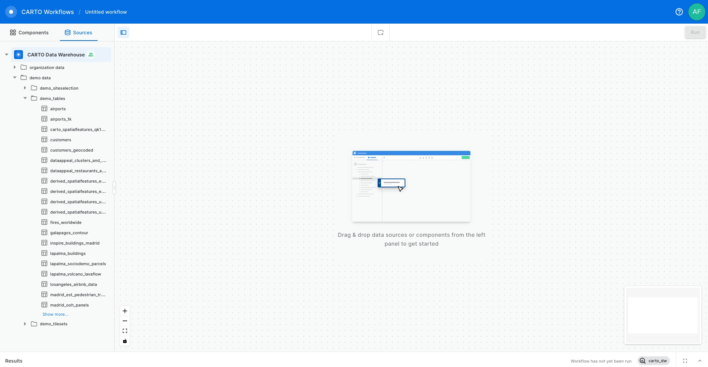Click the Components tab grid icon
The image size is (708, 367).
pyautogui.click(x=13, y=32)
